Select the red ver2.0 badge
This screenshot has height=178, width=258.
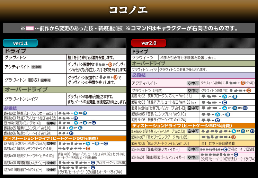point(149,43)
